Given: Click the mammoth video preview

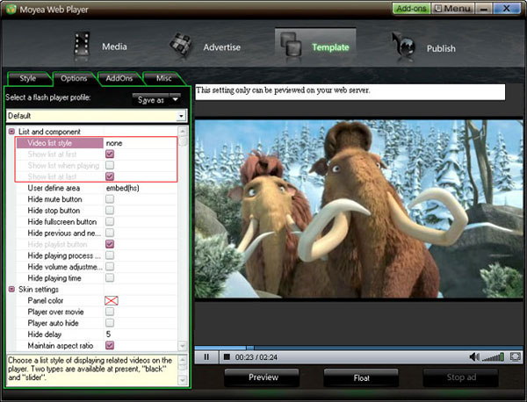Looking at the screenshot, I should tap(358, 209).
